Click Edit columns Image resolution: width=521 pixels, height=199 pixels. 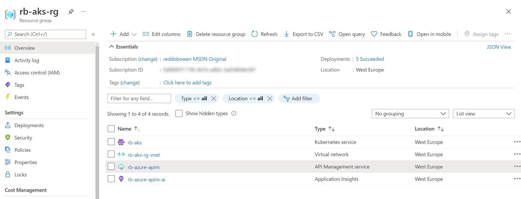click(x=161, y=34)
